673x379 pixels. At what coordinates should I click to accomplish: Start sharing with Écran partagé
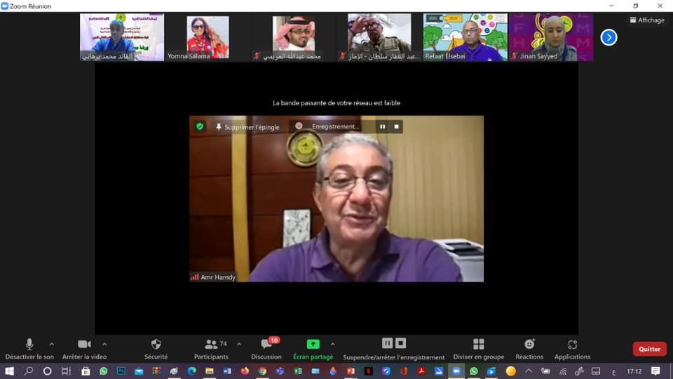pyautogui.click(x=313, y=345)
